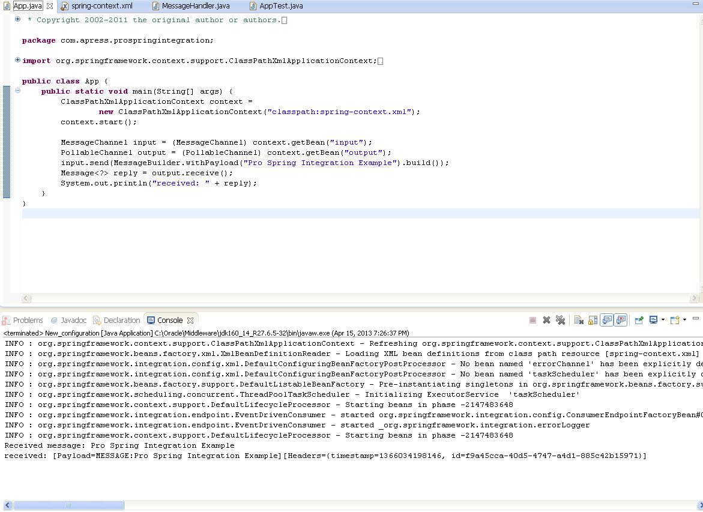Toggle Show Console When Standard Out Changes
The image size is (703, 512).
608,320
